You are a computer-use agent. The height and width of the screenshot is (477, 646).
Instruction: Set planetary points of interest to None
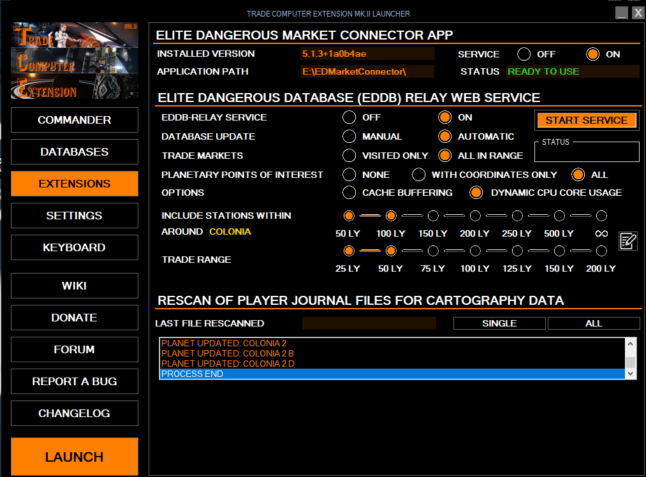coord(349,175)
